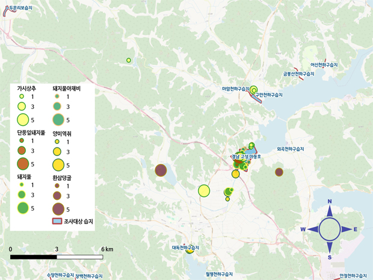The image size is (373, 280).
Task: Click the yellow marker at 마암천하구습지
Action: point(254,90)
